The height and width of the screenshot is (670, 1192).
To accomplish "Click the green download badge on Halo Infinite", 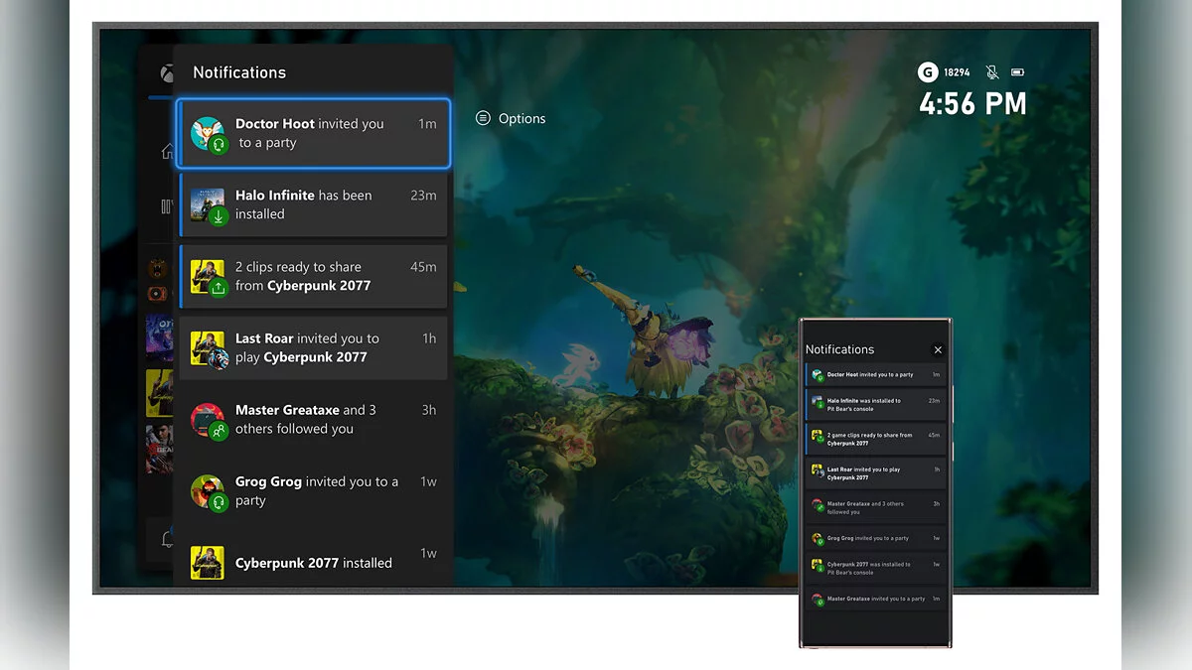I will 219,216.
